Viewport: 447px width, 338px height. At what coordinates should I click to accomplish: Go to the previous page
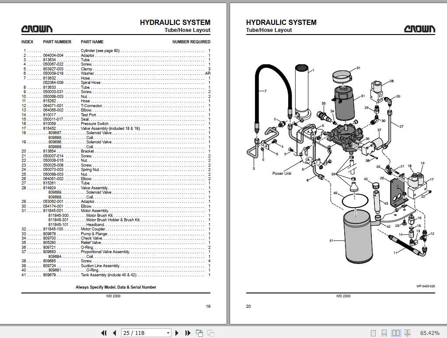(114, 333)
